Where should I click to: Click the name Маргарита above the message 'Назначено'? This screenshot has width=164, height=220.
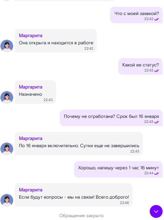(31, 87)
